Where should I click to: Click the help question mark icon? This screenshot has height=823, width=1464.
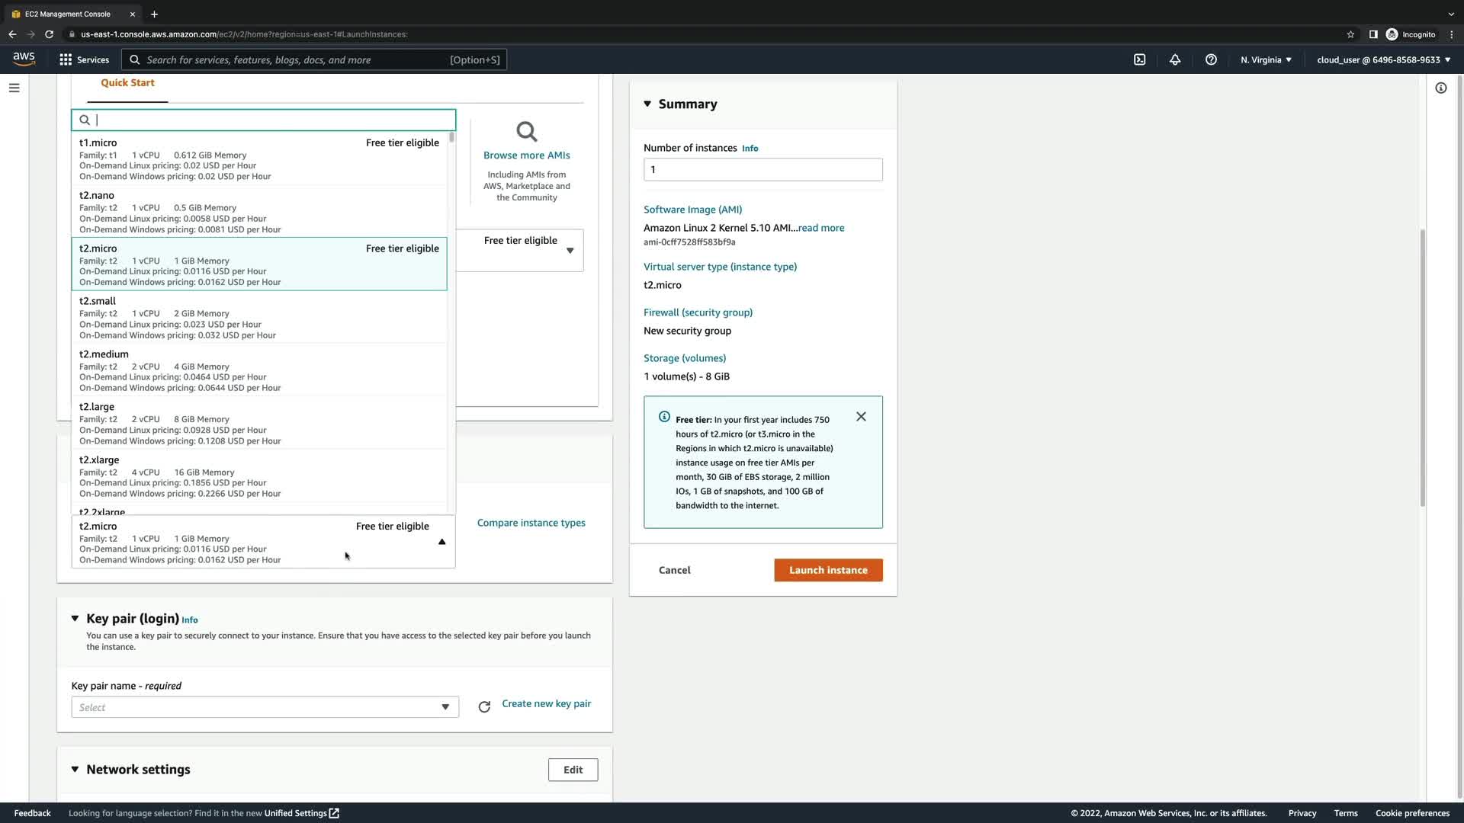pyautogui.click(x=1211, y=59)
